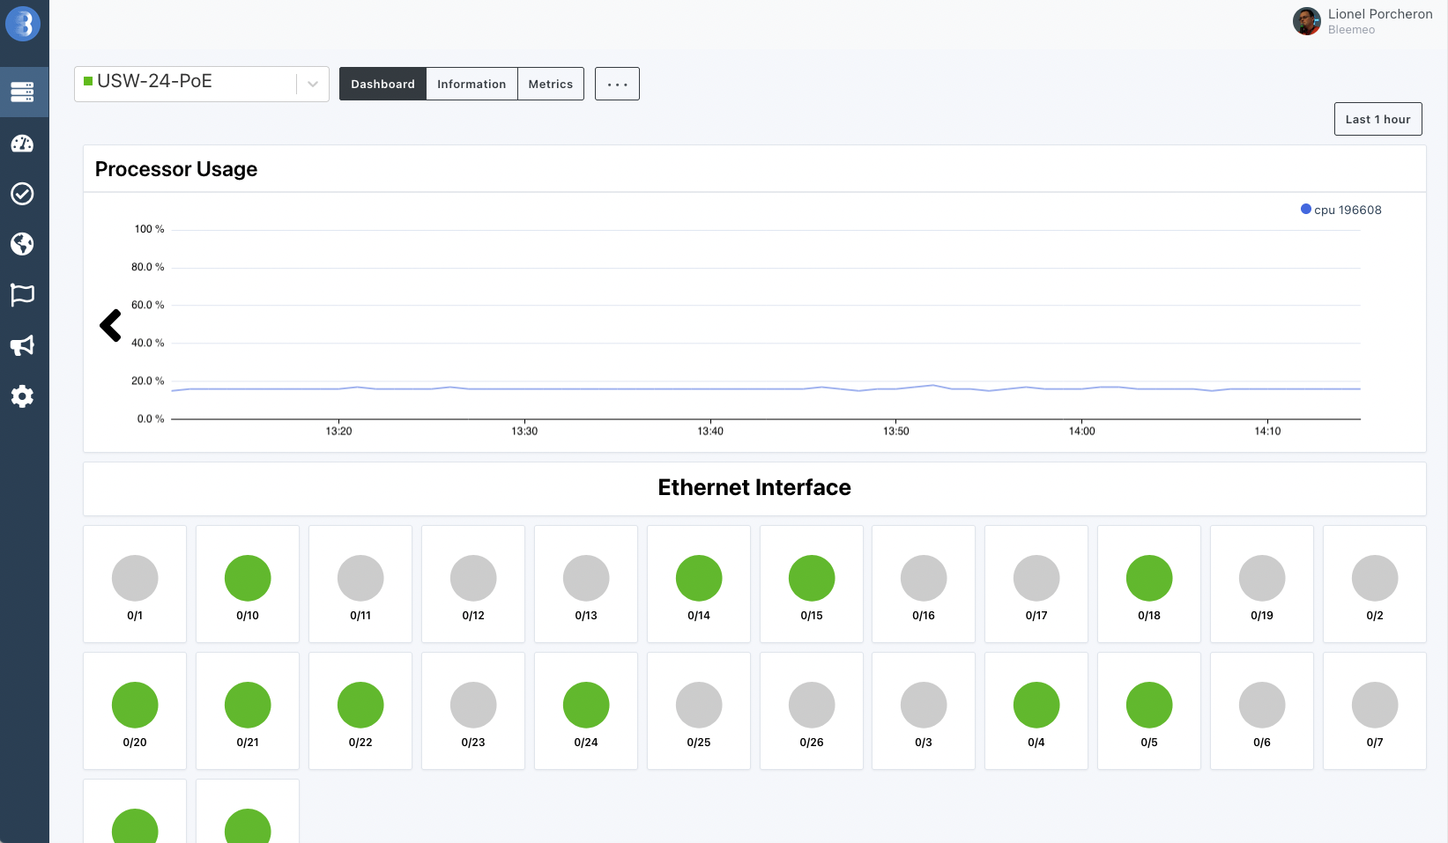Select the Dashboards gauge icon in sidebar

tap(24, 143)
